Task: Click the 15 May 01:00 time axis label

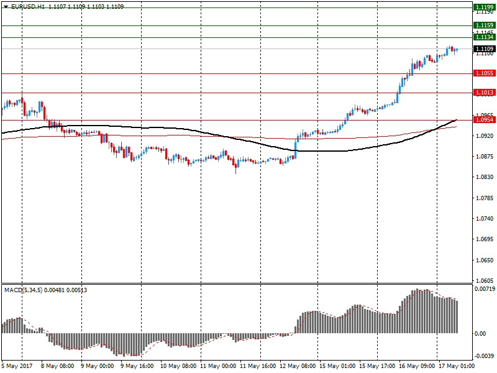Action: coord(337,366)
